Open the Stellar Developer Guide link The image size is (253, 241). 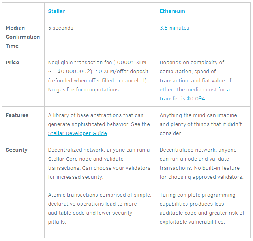tap(77, 133)
